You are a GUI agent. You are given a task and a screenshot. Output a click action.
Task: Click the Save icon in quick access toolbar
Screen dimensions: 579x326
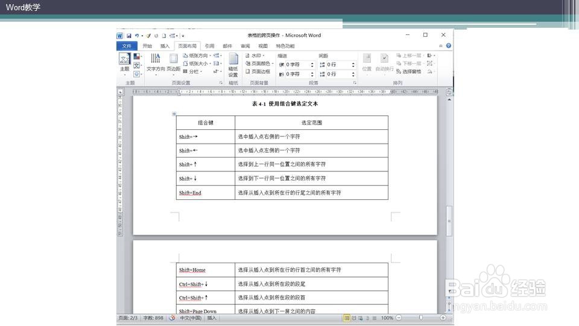(129, 36)
